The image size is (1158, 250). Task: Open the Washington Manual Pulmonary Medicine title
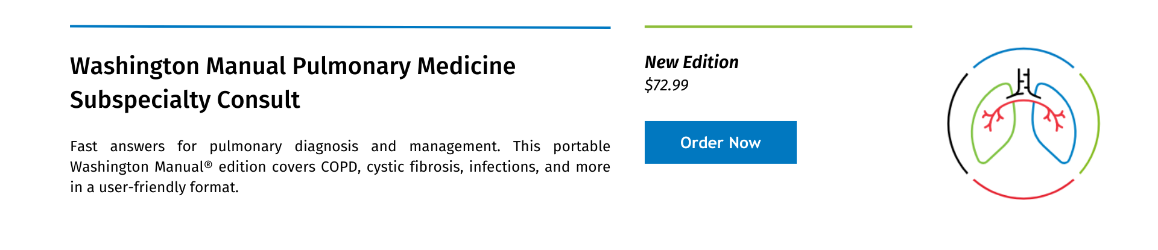293,66
